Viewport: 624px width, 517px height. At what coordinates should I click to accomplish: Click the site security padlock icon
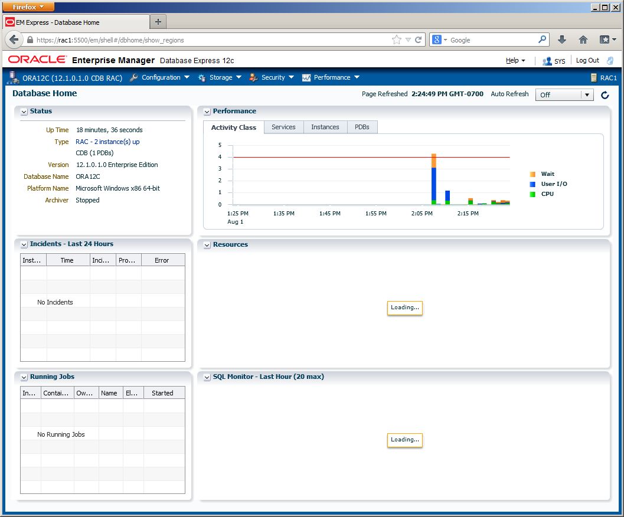pyautogui.click(x=30, y=40)
